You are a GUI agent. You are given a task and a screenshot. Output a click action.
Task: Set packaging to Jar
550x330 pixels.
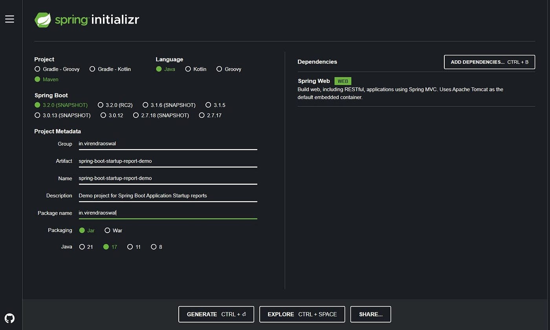(87, 230)
